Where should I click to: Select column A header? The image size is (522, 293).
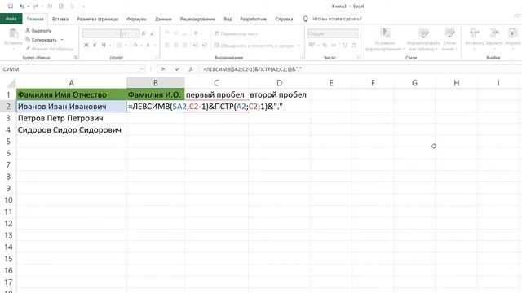click(x=71, y=83)
